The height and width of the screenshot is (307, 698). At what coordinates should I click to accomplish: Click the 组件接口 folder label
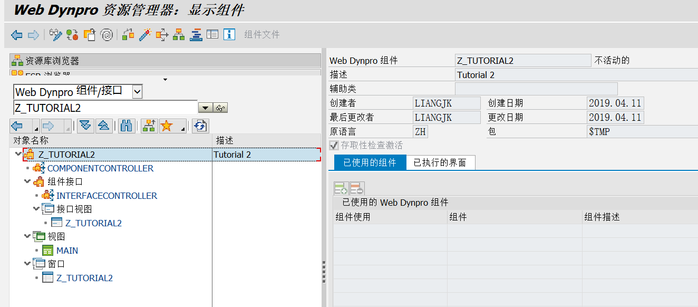pos(65,182)
